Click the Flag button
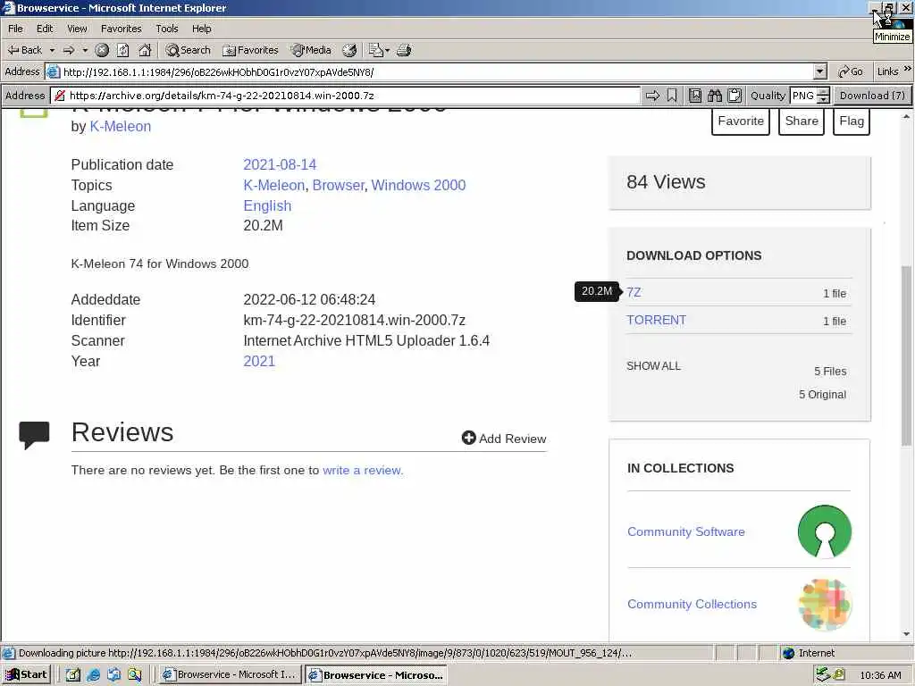Viewport: 915px width, 686px height. click(x=852, y=121)
